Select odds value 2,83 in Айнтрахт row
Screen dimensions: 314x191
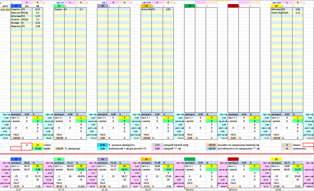297,9
